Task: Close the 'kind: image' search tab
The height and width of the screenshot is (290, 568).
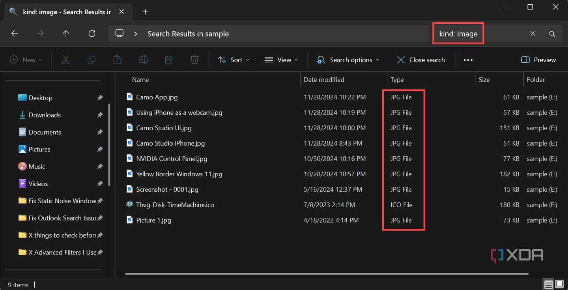Action: click(121, 12)
